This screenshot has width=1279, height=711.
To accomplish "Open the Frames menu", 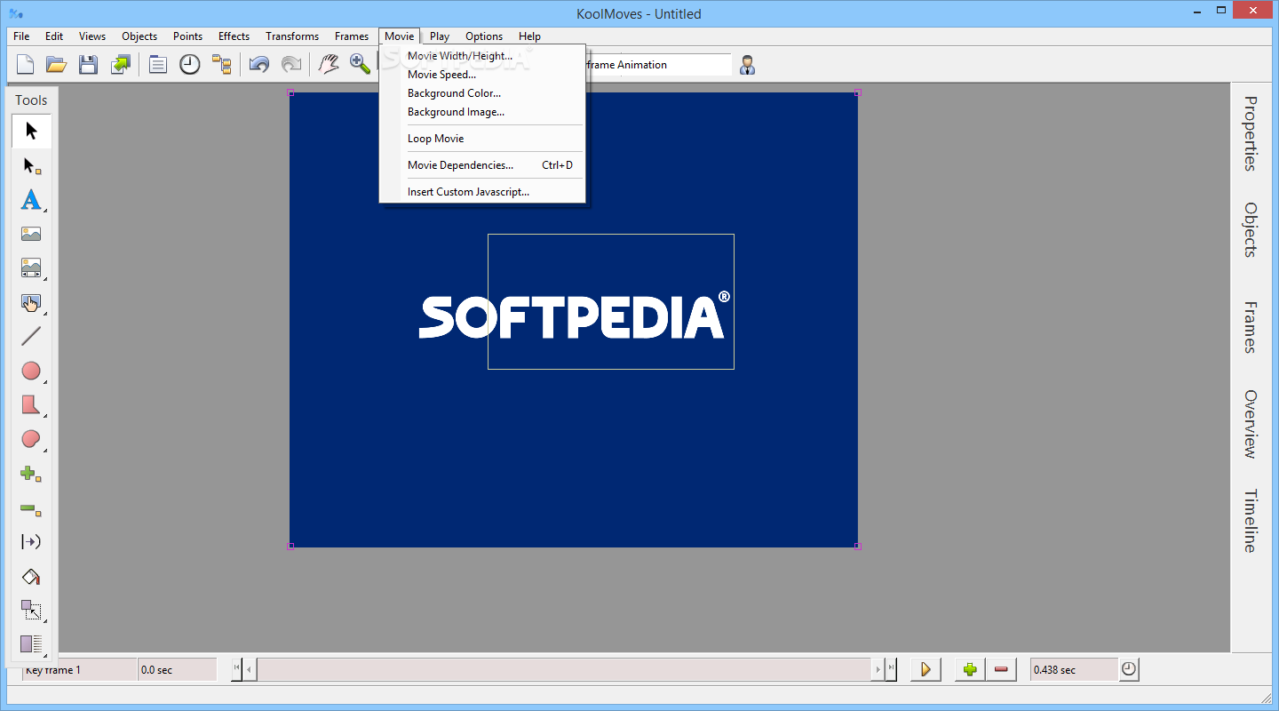I will tap(352, 36).
